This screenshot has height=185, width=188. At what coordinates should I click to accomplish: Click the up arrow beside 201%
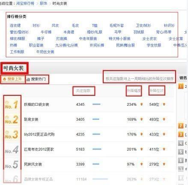coord(142,149)
